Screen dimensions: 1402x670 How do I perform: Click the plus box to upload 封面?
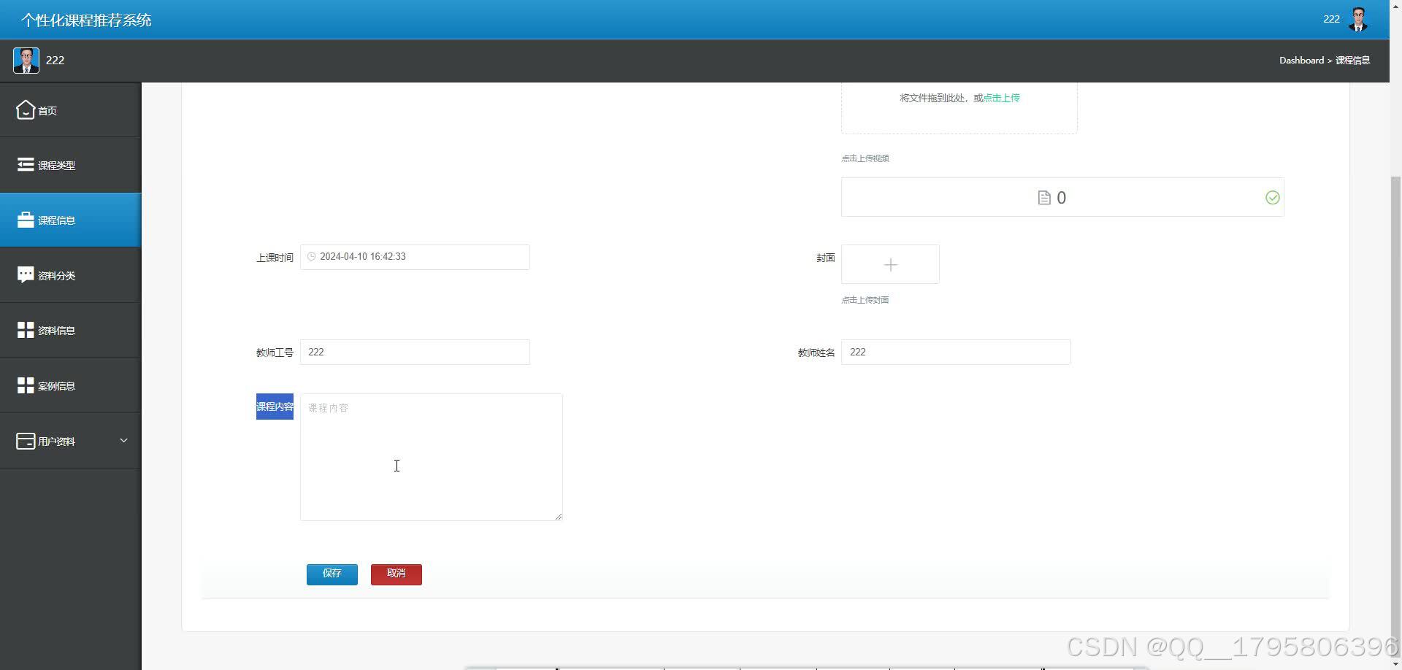pos(890,264)
